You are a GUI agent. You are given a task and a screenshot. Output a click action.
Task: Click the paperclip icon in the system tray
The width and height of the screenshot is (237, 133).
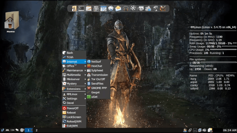190,130
